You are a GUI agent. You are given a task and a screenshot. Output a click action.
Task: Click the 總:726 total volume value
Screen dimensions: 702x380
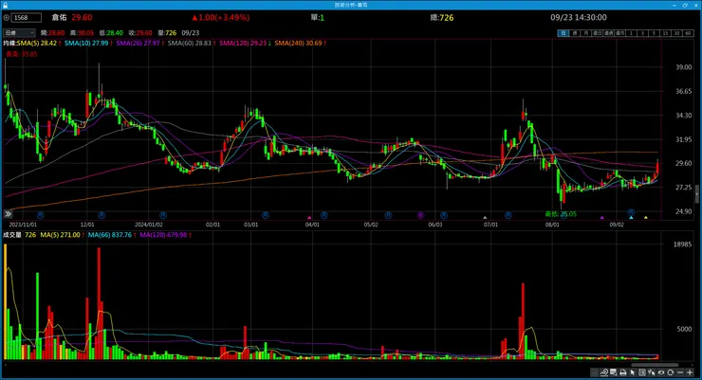coord(442,17)
